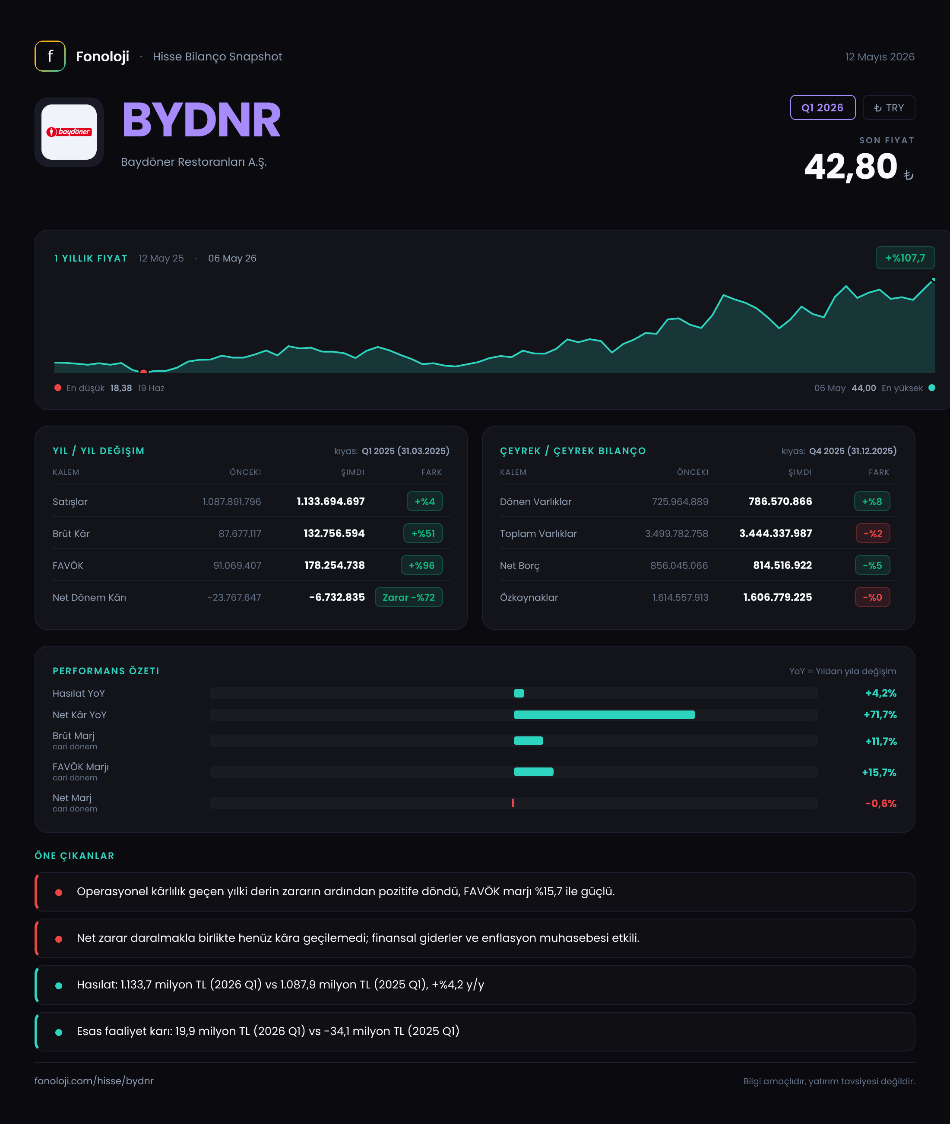Click the teal bullet of the Hasılat highlight

[59, 985]
